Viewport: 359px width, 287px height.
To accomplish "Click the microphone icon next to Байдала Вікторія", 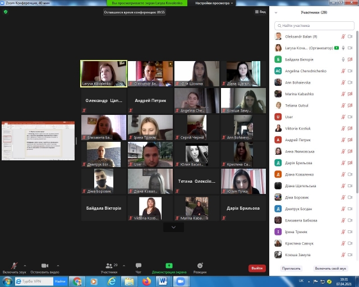I will 343,59.
